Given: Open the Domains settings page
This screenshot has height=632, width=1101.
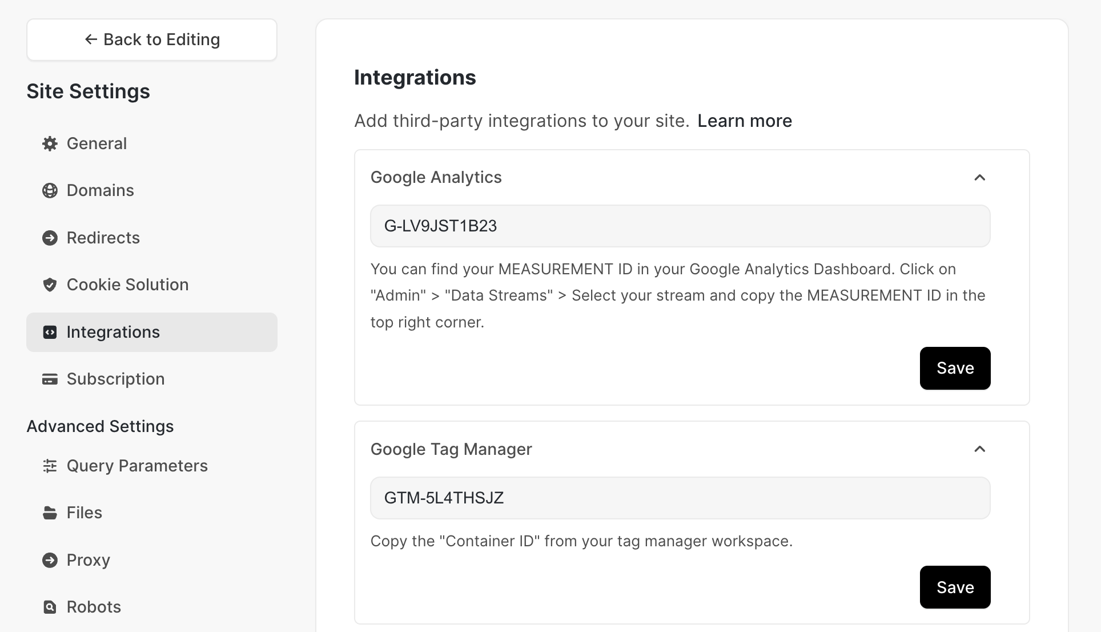Looking at the screenshot, I should 100,190.
